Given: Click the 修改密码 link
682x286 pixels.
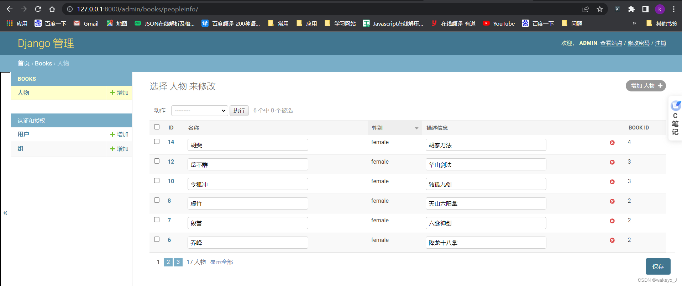Looking at the screenshot, I should (639, 43).
